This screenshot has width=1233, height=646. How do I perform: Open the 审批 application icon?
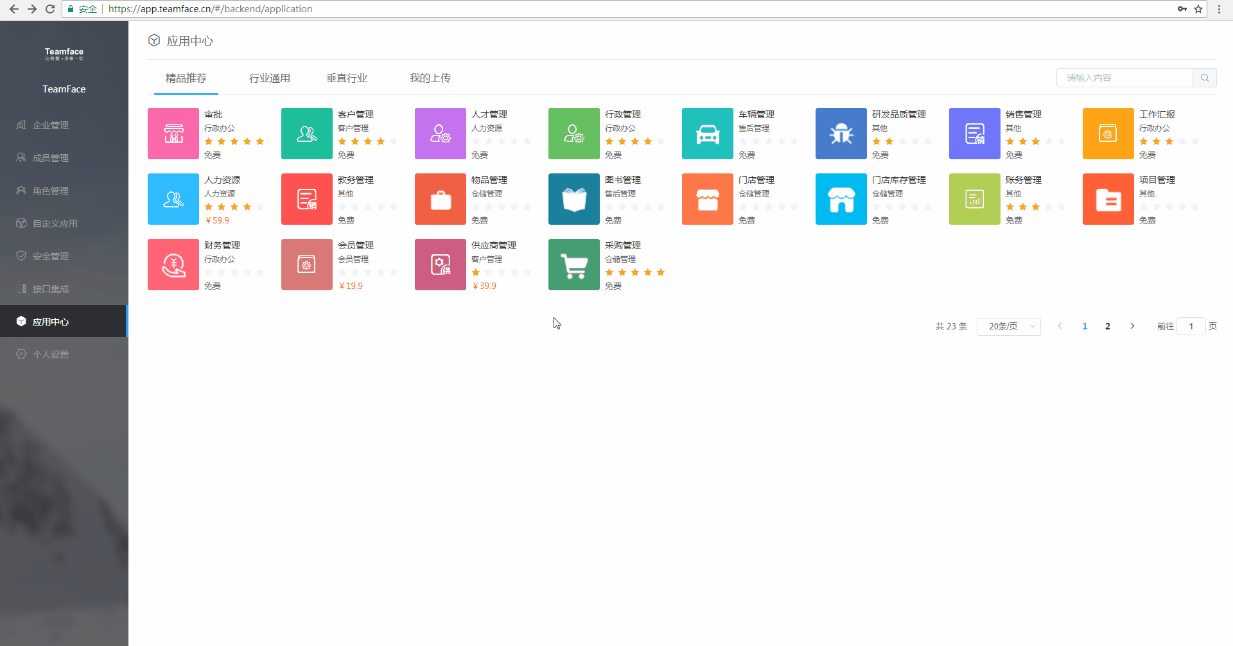click(173, 133)
